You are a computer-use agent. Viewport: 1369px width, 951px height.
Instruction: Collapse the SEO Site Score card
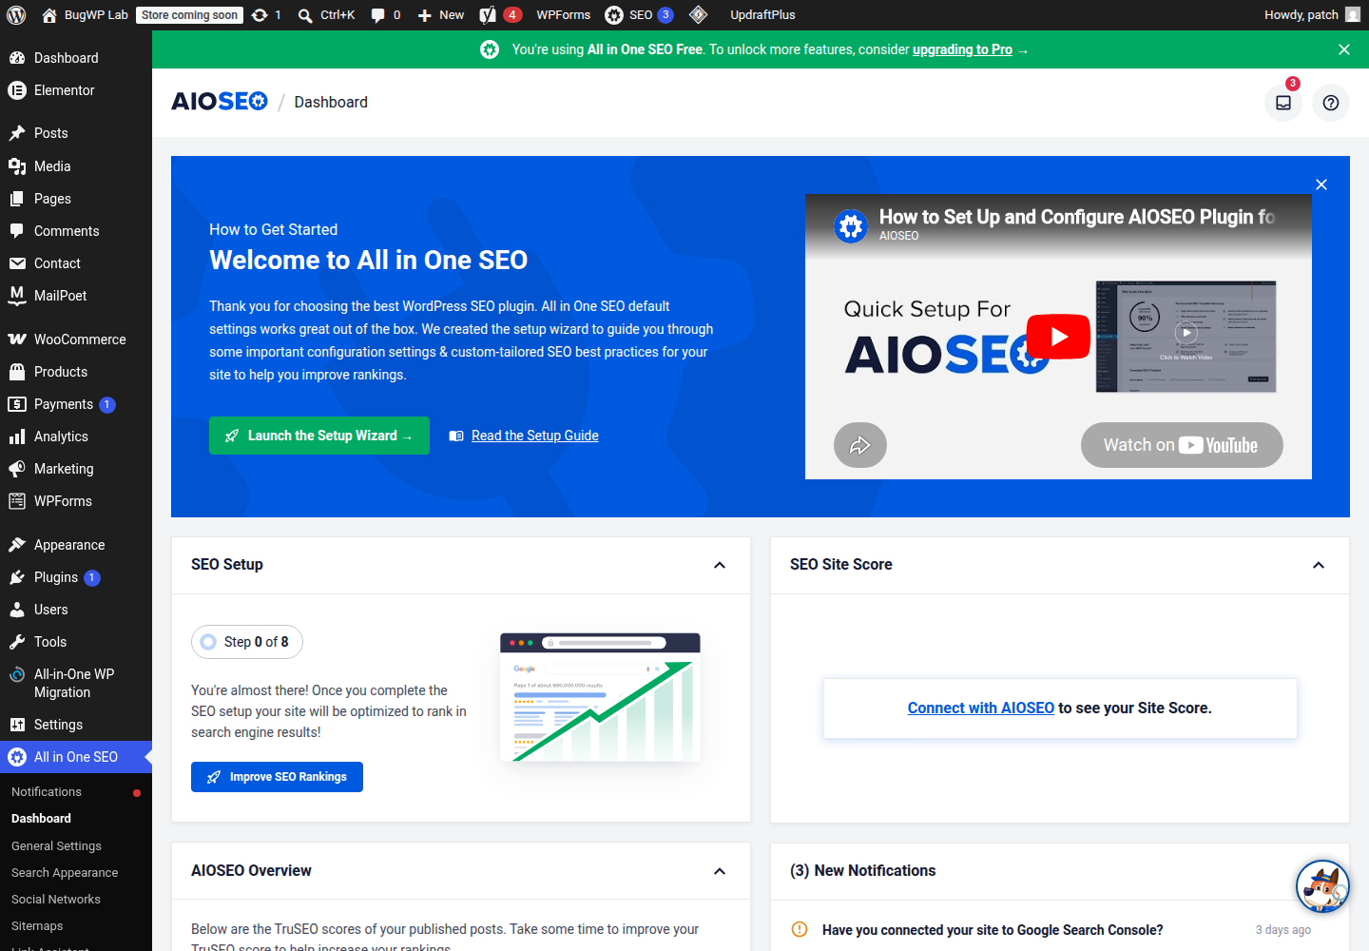click(1319, 565)
